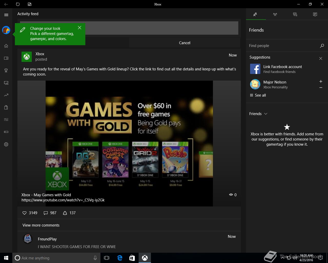Open the Xbox poster name

pyautogui.click(x=40, y=54)
